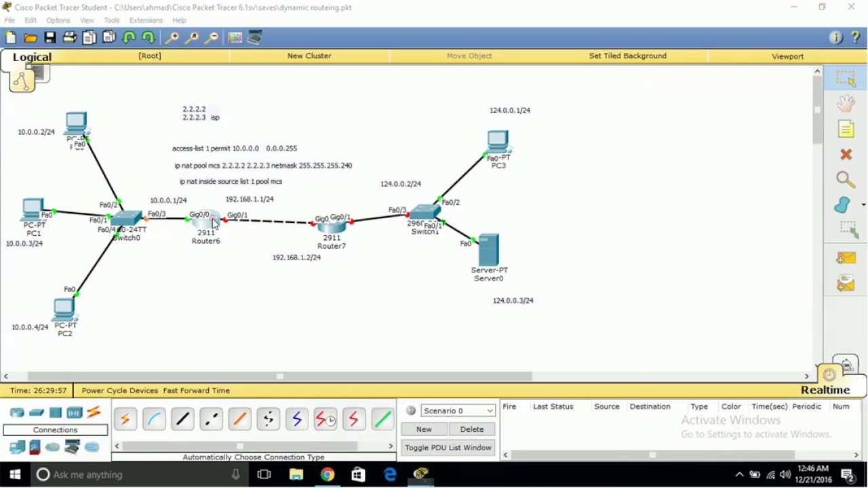The width and height of the screenshot is (868, 488).
Task: Open Chrome from the taskbar
Action: pyautogui.click(x=328, y=474)
